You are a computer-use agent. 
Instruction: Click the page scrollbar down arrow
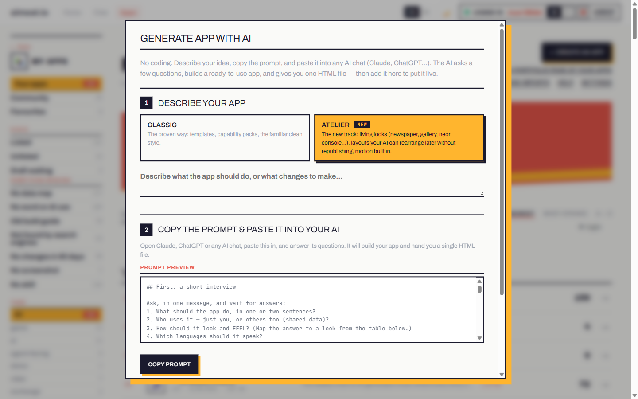tap(634, 395)
